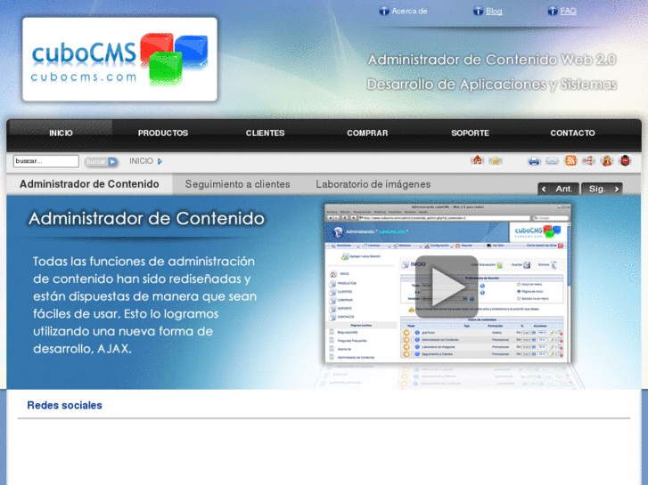Click the info icon beside FAQ
Screen dimensions: 648x485
point(553,12)
